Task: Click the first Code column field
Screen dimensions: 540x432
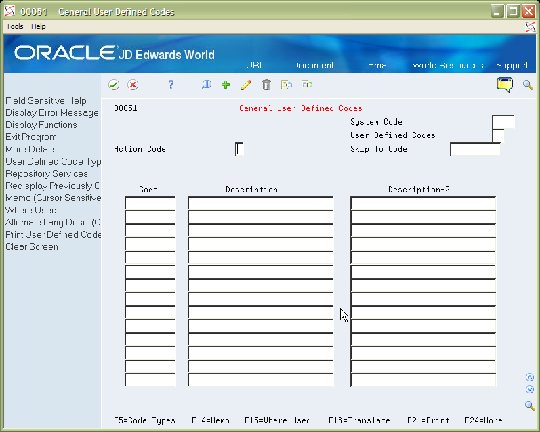Action: coord(150,203)
